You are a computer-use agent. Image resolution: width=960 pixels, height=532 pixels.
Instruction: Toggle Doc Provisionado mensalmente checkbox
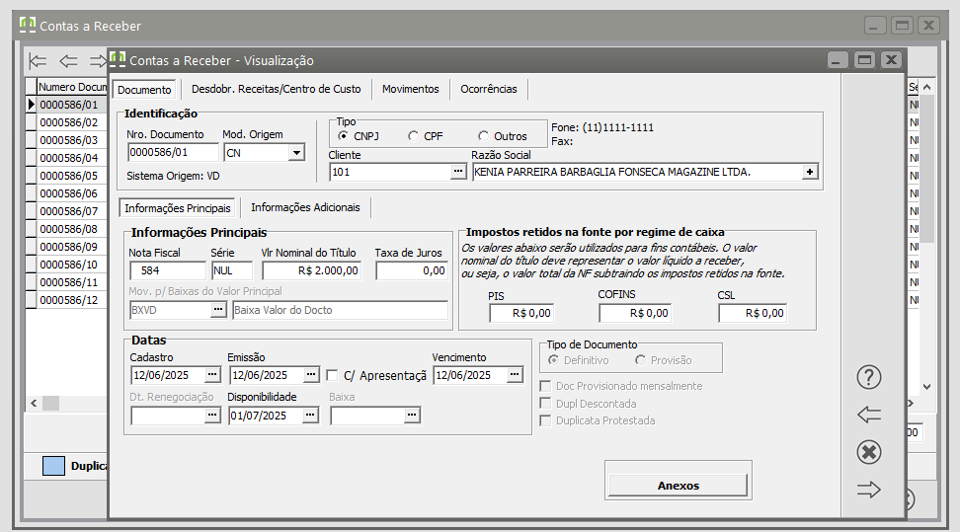(x=545, y=386)
